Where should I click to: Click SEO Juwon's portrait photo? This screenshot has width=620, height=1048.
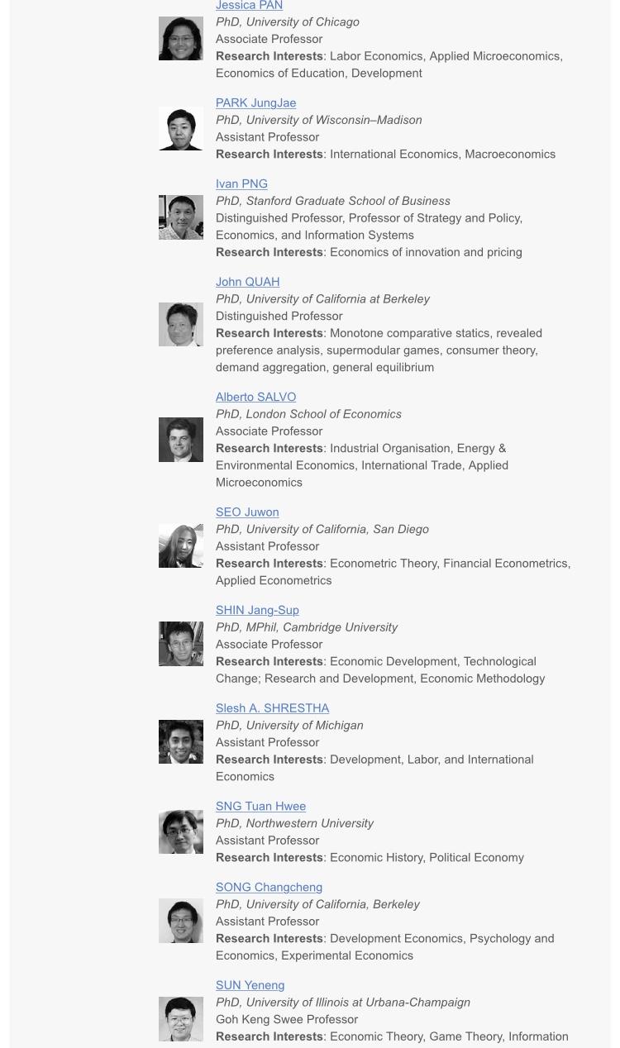tap(181, 545)
